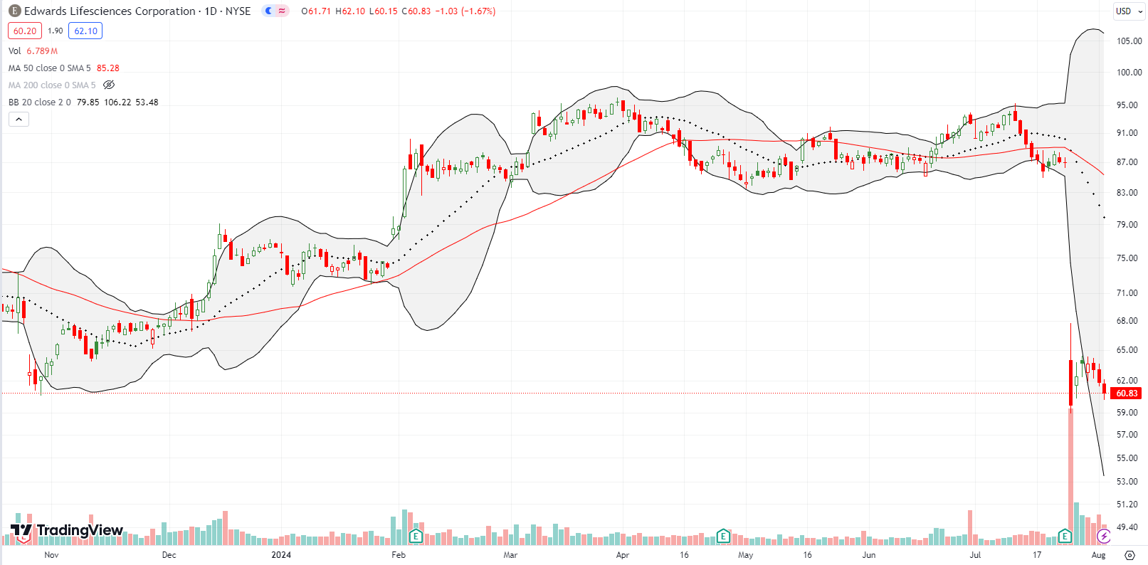
Task: Click the 60.20 sell price button
Action: (x=25, y=31)
